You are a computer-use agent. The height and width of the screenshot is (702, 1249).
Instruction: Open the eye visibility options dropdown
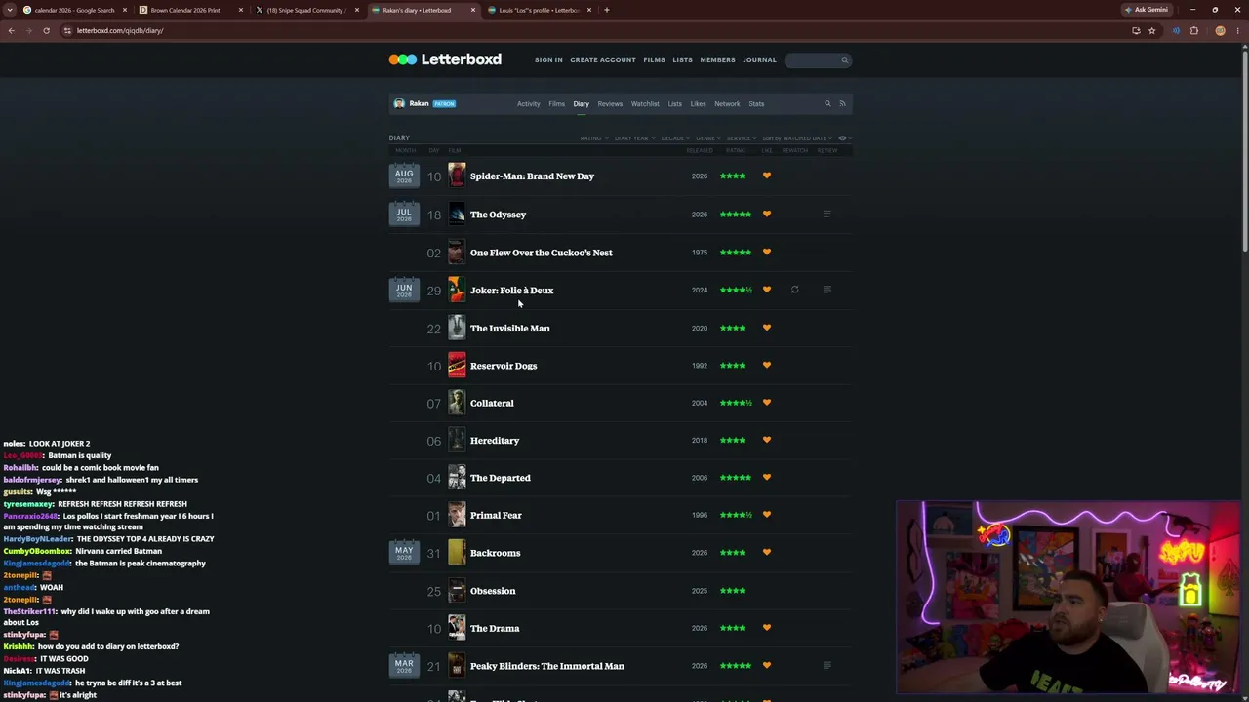tap(844, 138)
